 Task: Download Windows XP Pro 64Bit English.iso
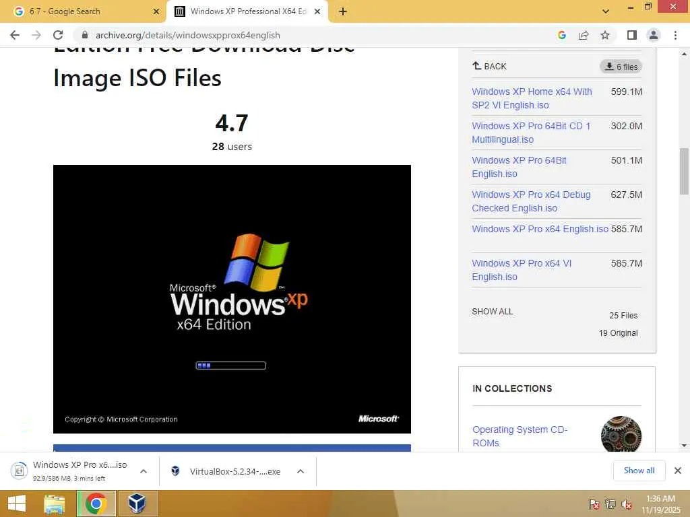tap(519, 167)
